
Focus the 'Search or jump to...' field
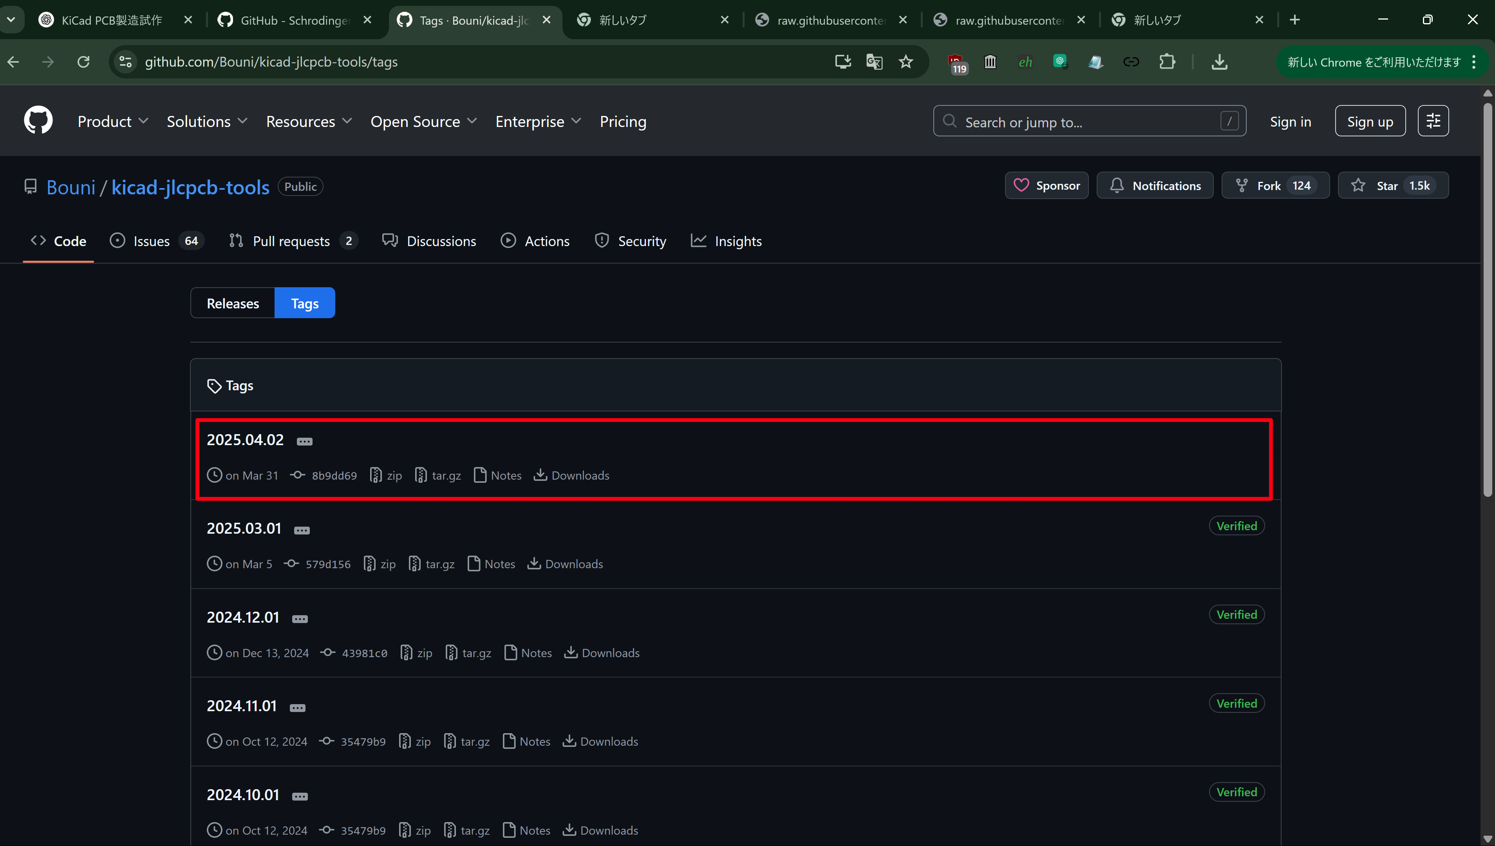(x=1089, y=121)
